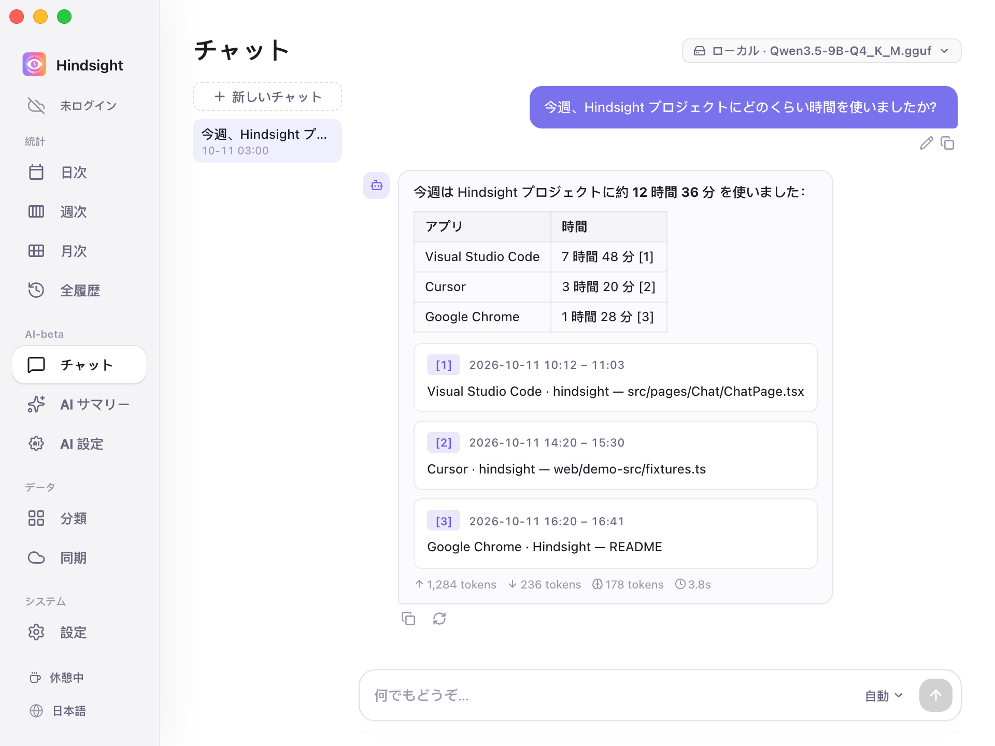Screen dimensions: 995x746
Task: Regenerate the assistant response
Action: coord(439,619)
